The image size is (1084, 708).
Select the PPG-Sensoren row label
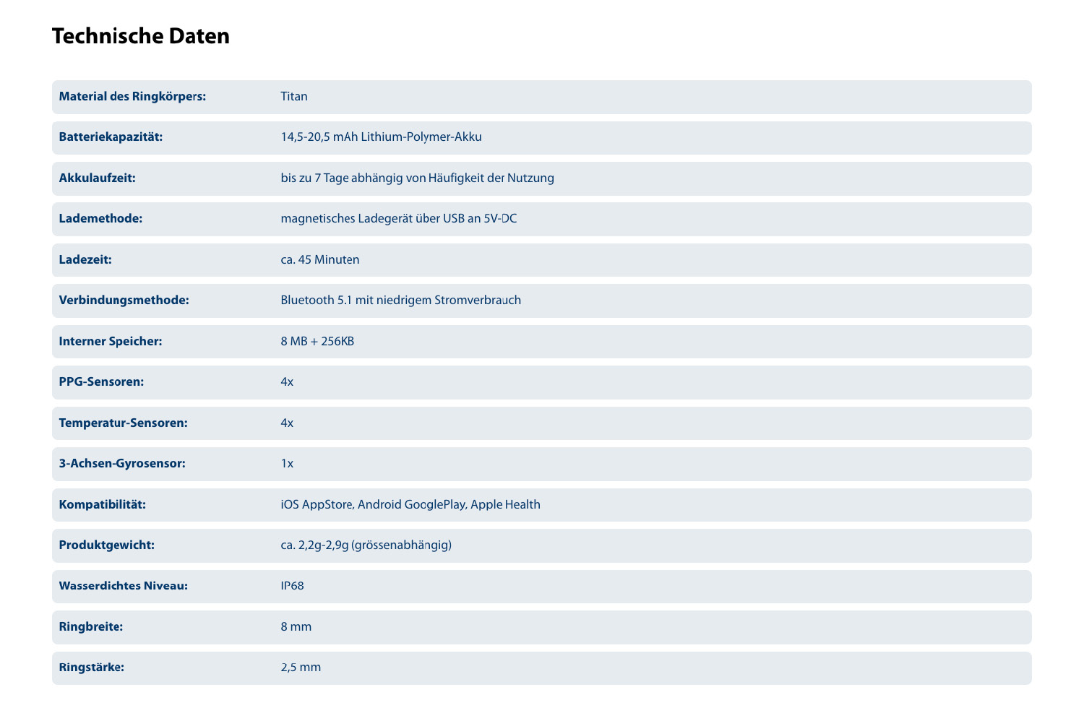click(x=101, y=382)
